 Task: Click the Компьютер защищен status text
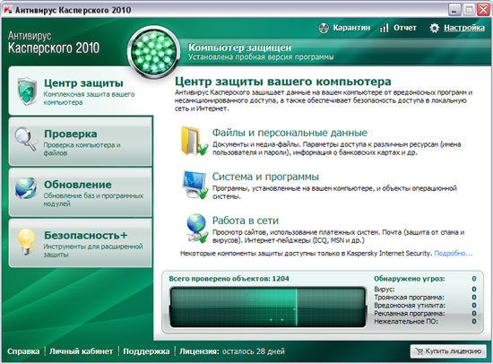pos(239,48)
